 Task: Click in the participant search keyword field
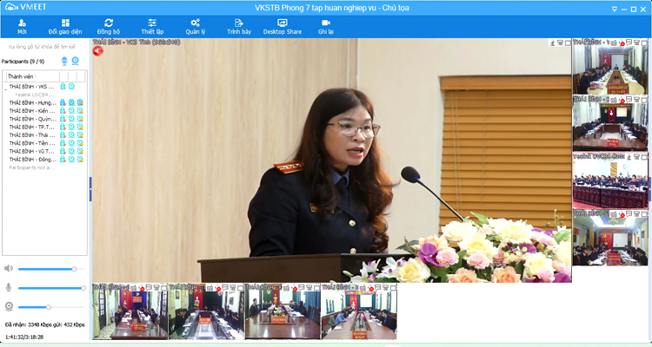[43, 46]
